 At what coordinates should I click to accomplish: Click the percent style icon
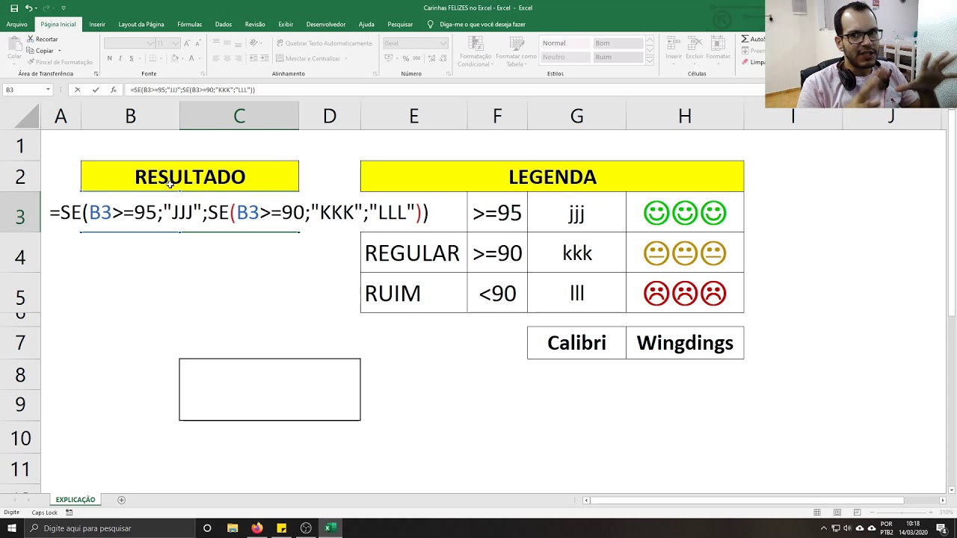point(405,58)
